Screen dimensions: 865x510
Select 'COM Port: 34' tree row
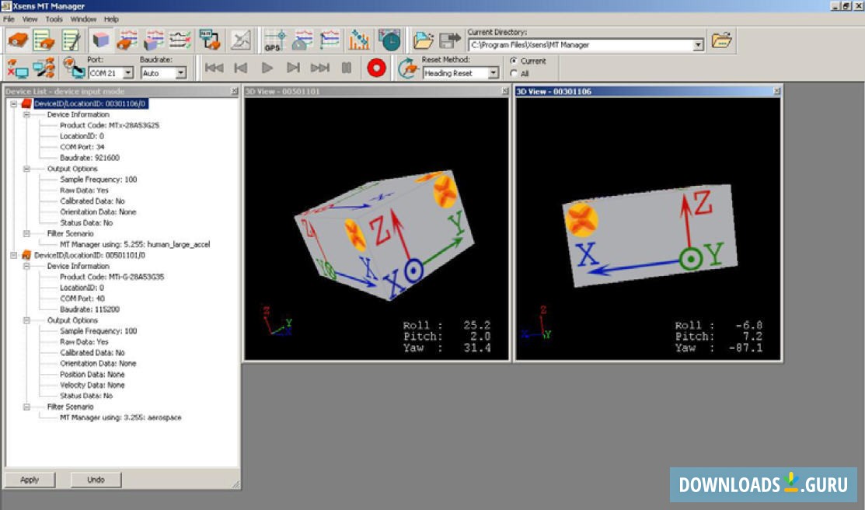[82, 147]
